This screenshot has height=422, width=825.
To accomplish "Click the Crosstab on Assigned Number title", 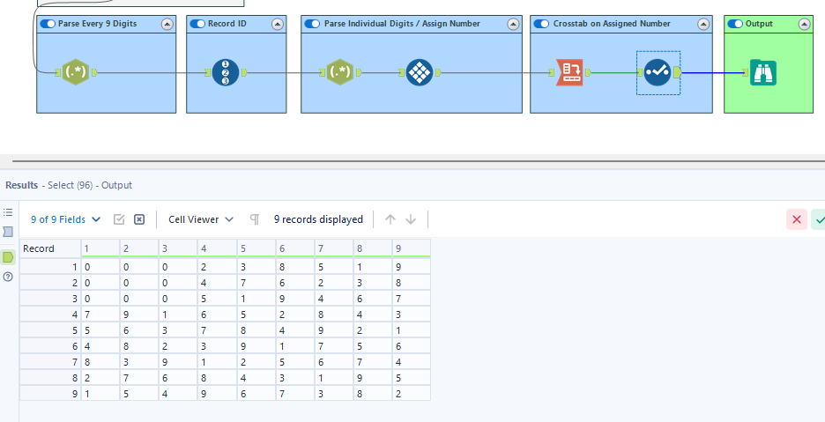I will point(612,24).
